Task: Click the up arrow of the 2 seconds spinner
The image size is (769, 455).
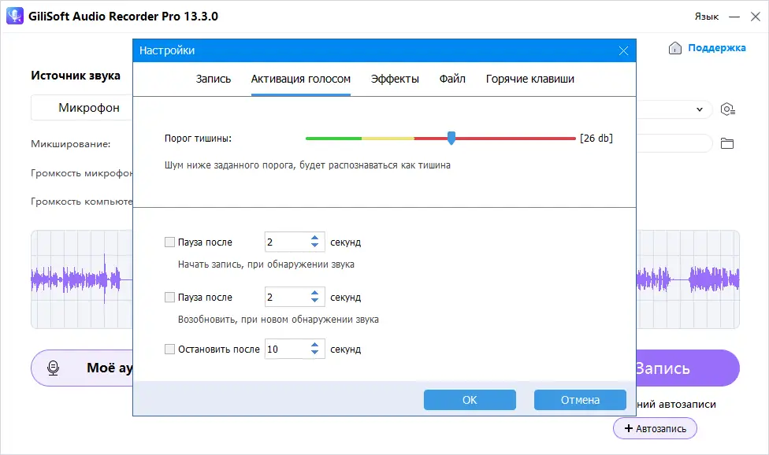Action: coord(314,238)
